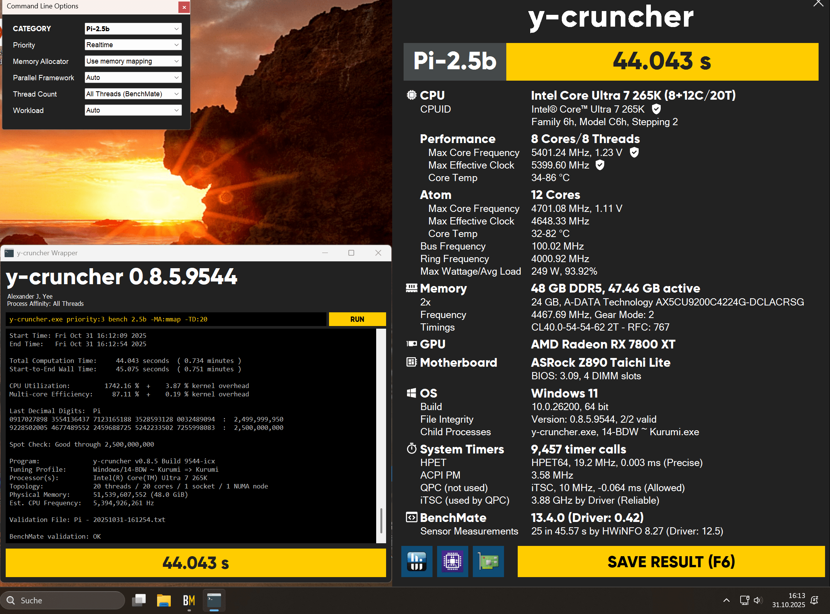The image size is (830, 614).
Task: Click the taskbar Suche search box
Action: [x=63, y=600]
